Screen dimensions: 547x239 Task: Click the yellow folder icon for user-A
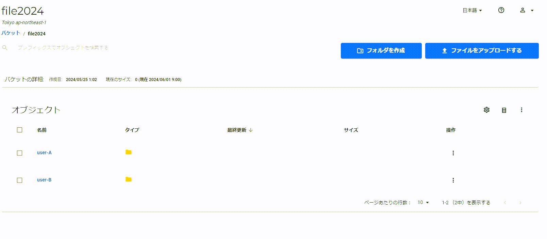(x=128, y=152)
